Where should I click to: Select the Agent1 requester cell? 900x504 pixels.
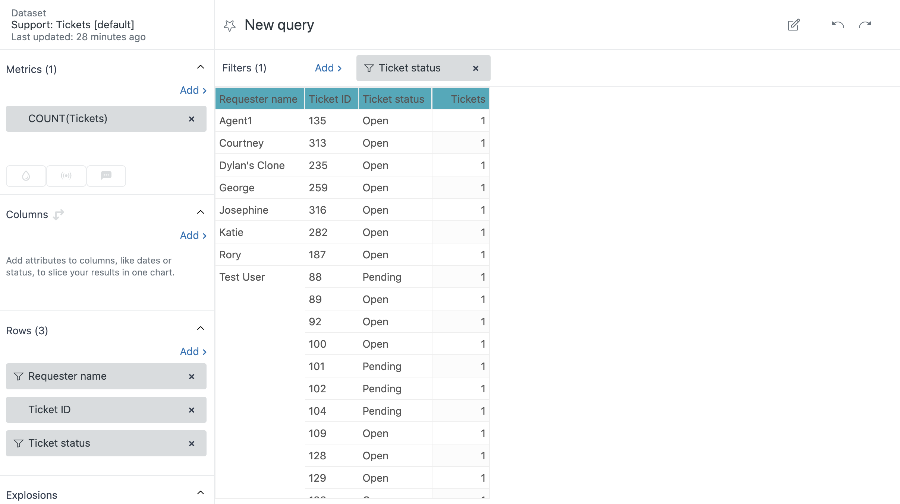260,121
